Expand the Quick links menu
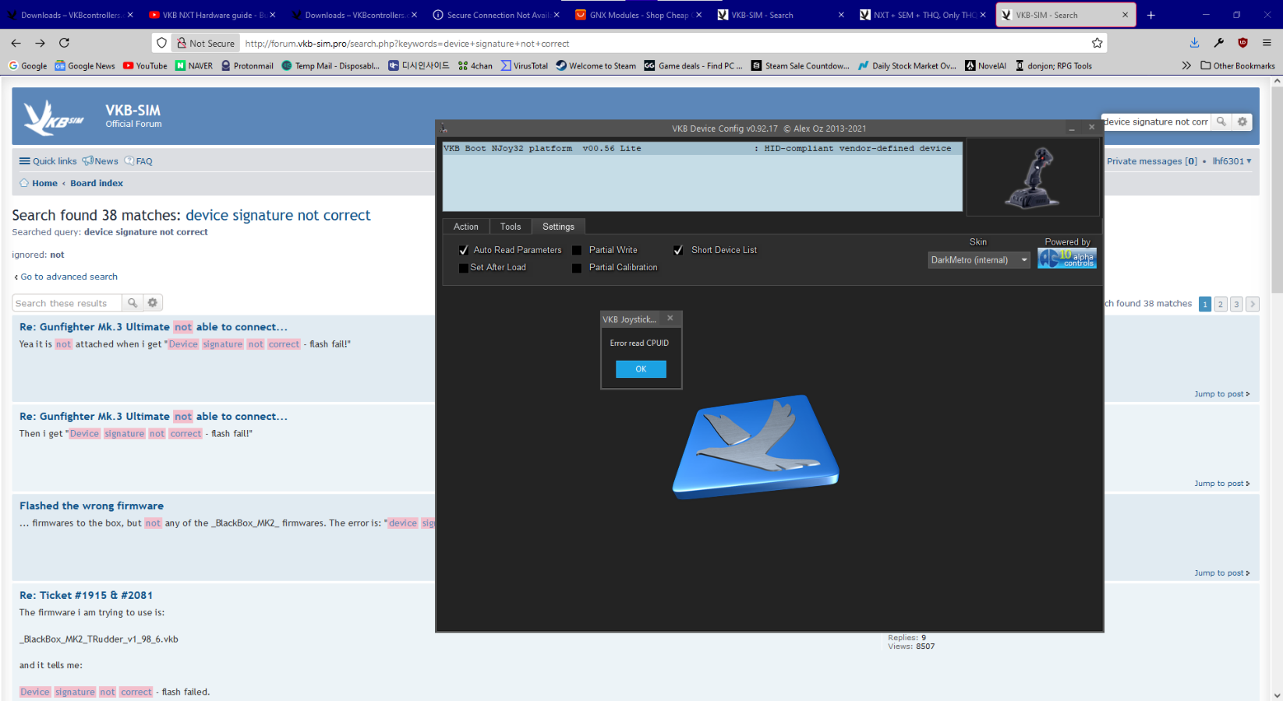 coord(48,161)
